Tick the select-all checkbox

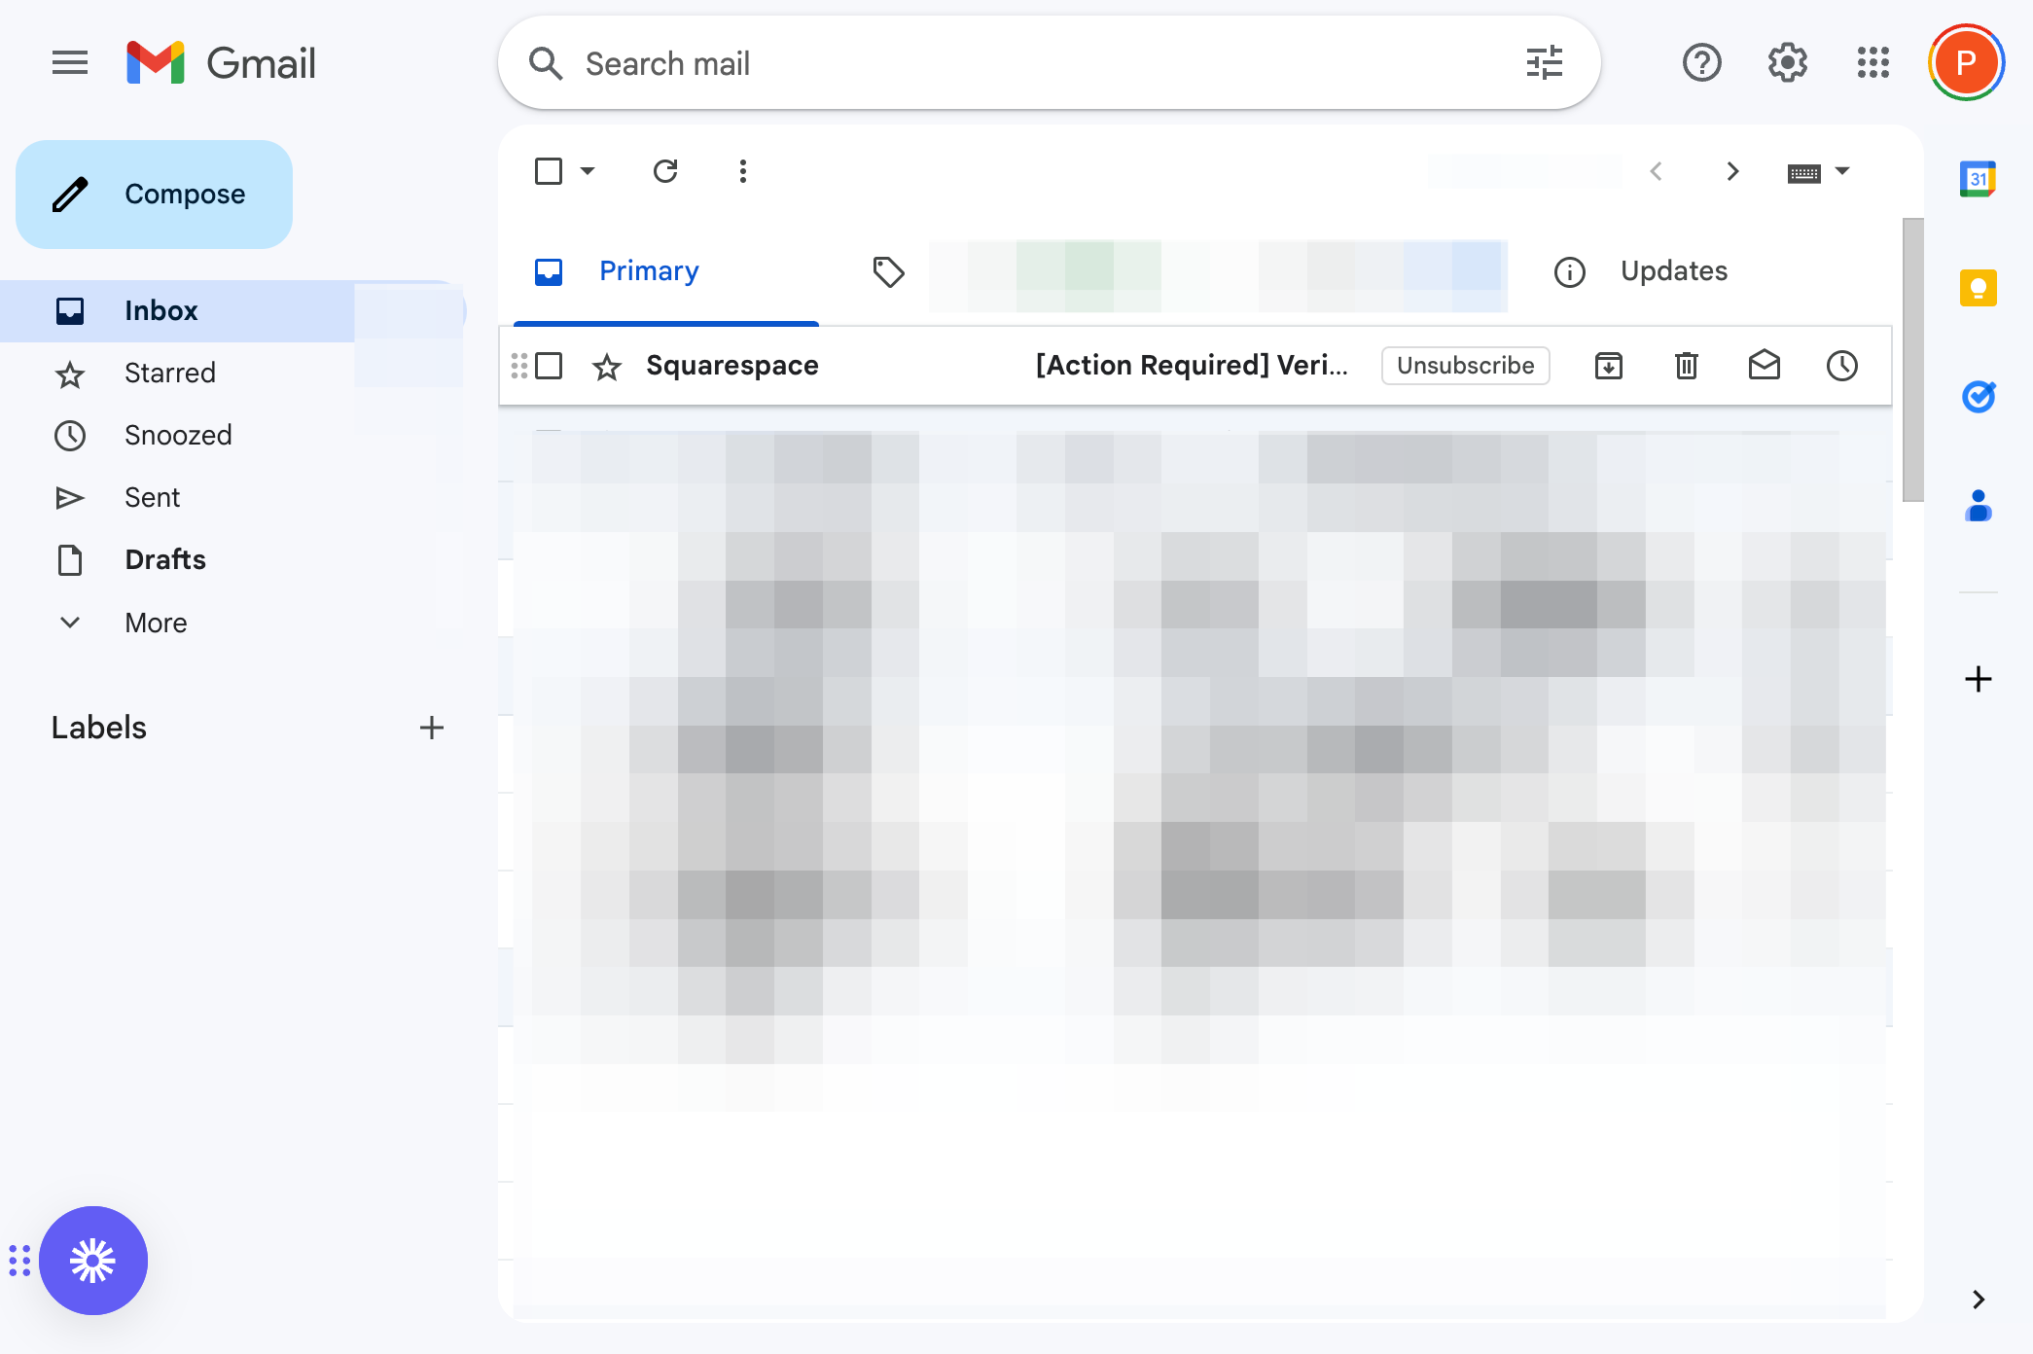pos(549,171)
